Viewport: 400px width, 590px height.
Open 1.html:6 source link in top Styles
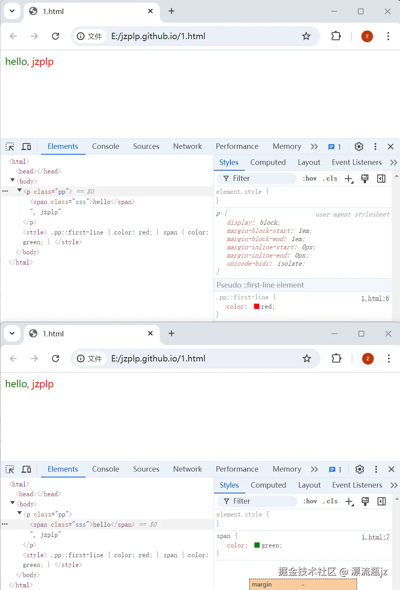(x=375, y=299)
